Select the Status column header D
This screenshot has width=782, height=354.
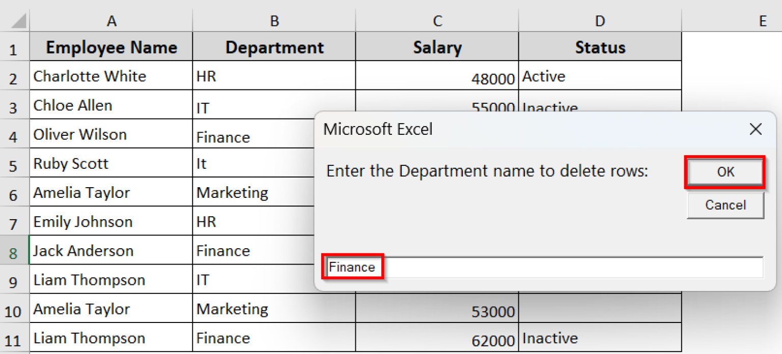pyautogui.click(x=600, y=21)
